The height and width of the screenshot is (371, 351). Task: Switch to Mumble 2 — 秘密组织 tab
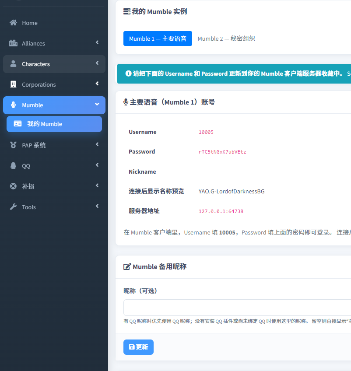226,38
